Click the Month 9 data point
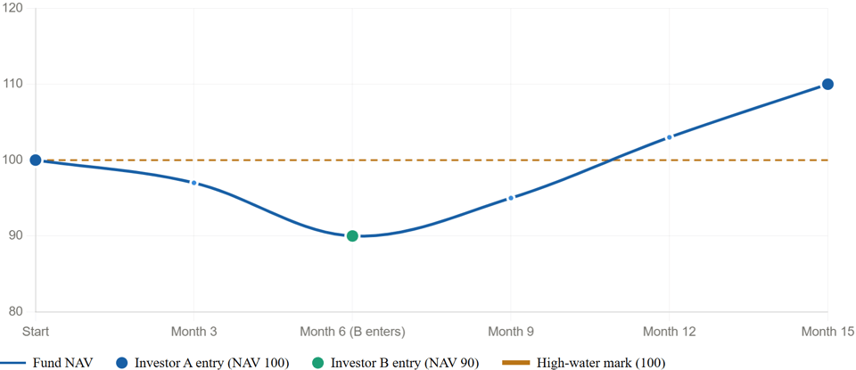This screenshot has width=856, height=370. tap(511, 198)
